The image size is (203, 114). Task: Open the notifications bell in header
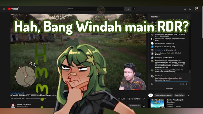pos(190,9)
